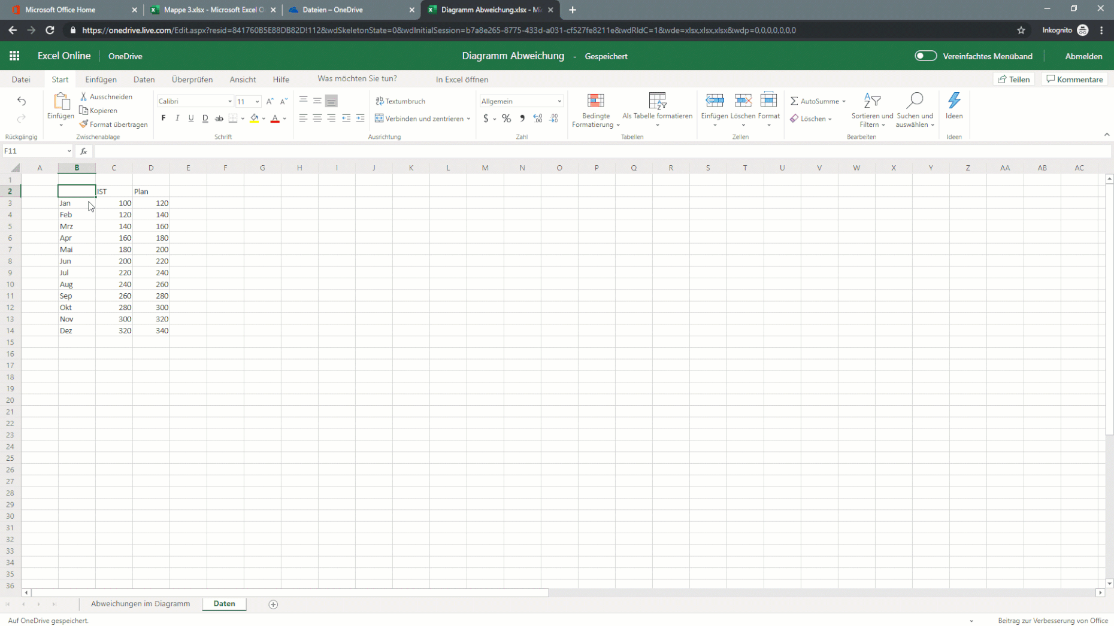The width and height of the screenshot is (1114, 626).
Task: Click In Excel öffnen
Action: [461, 79]
